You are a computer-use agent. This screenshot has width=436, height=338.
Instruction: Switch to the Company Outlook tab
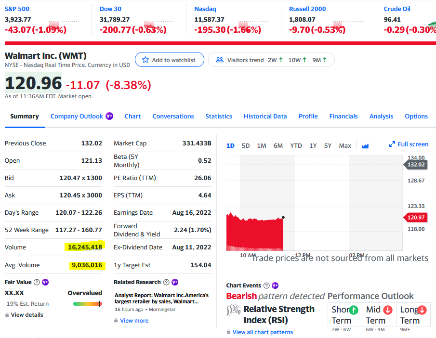77,116
